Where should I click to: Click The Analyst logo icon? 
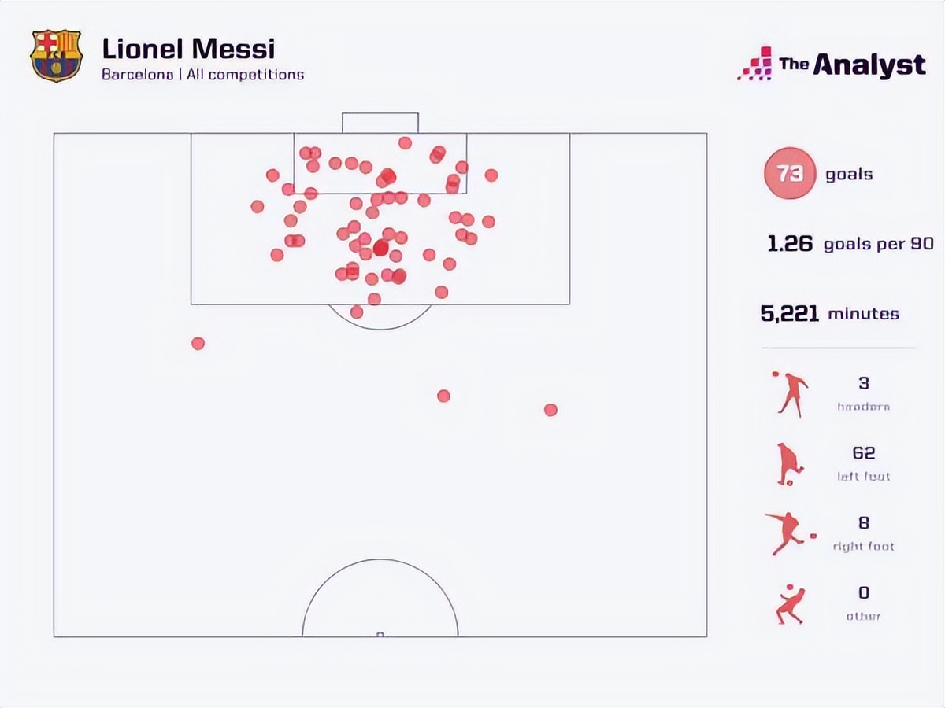(x=754, y=64)
